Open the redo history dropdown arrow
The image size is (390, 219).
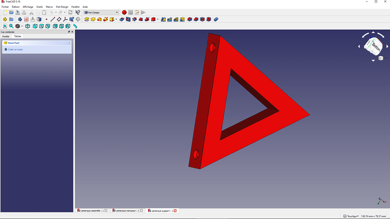coord(65,13)
